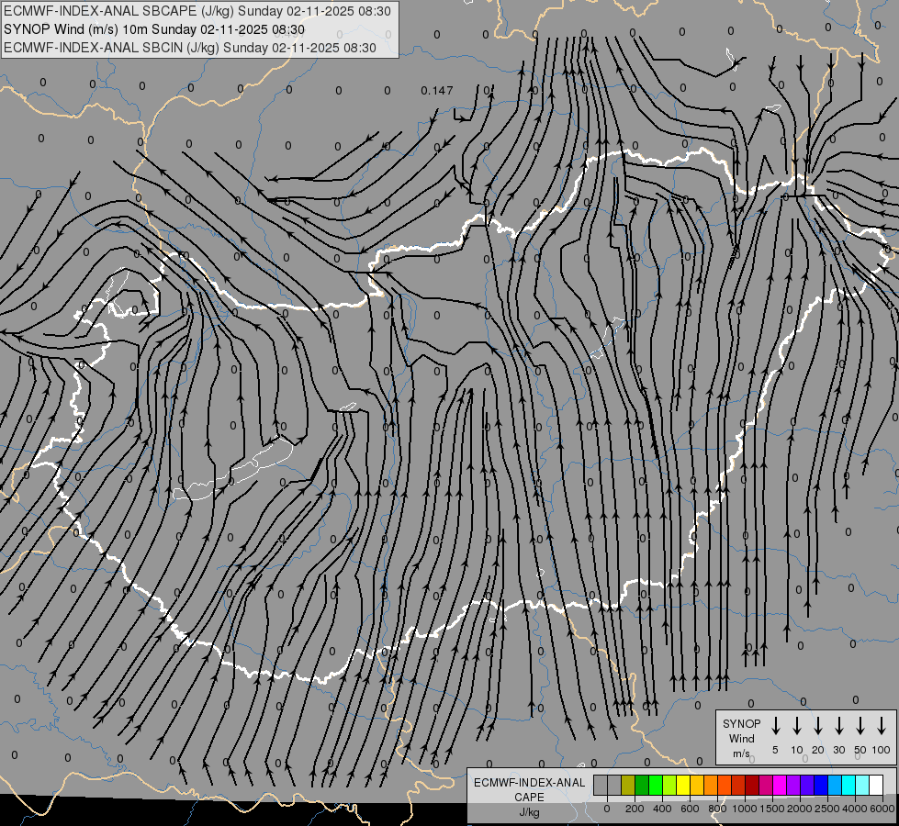This screenshot has height=826, width=899.
Task: Click the 200 tick label on CAPE scale
Action: tap(635, 809)
